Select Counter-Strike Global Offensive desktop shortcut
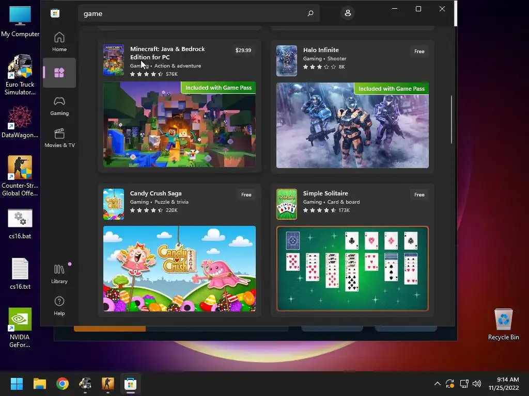Viewport: 529px width, 396px height. point(20,176)
